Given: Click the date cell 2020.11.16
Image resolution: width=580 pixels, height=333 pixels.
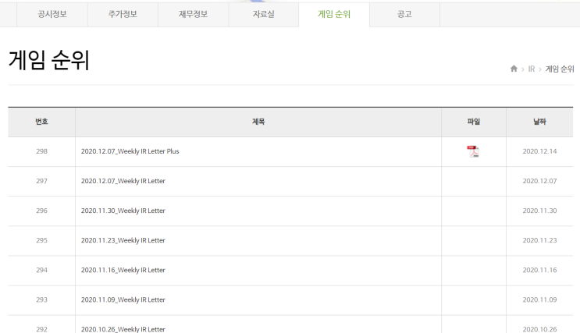Looking at the screenshot, I should (539, 270).
